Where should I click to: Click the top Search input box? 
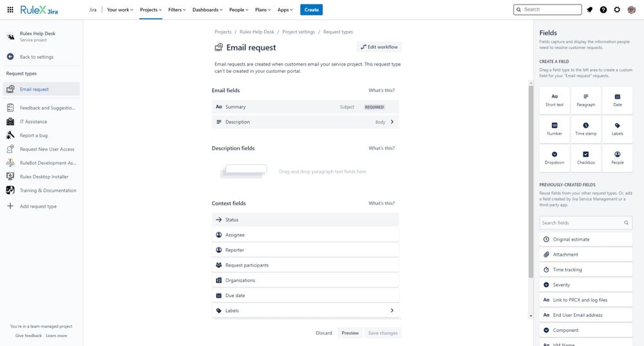pyautogui.click(x=547, y=10)
